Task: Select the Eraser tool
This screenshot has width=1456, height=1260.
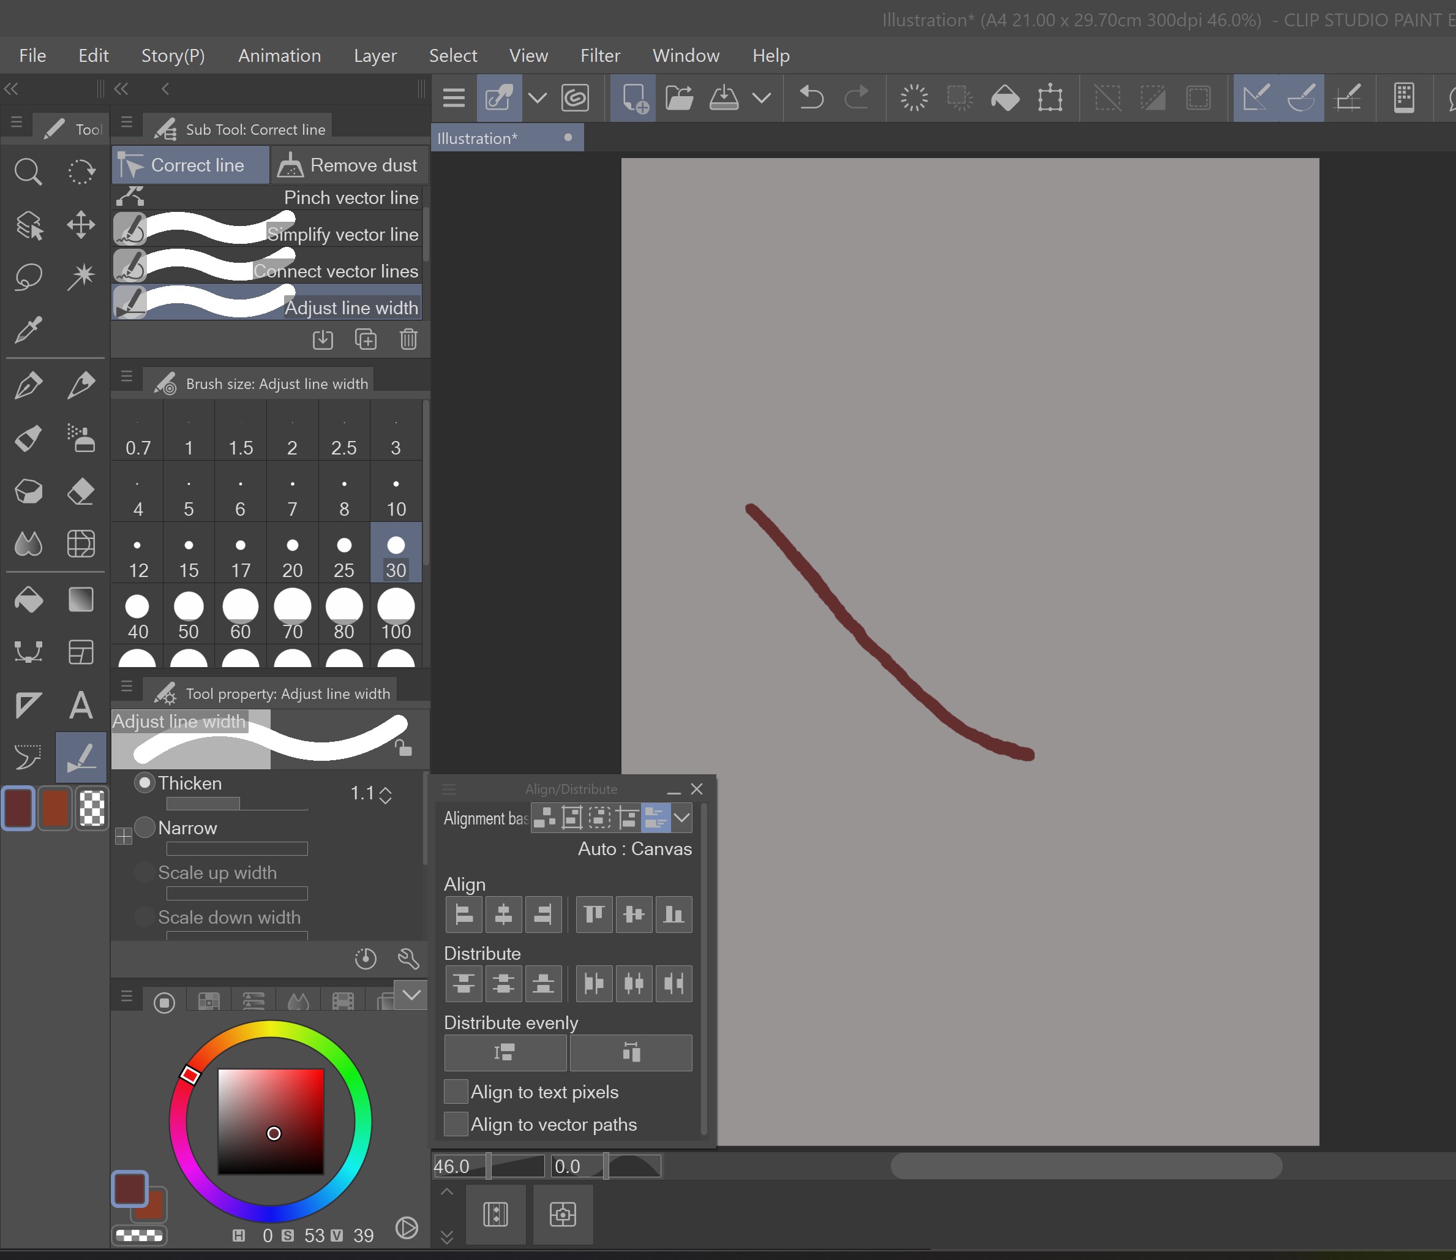Action: [81, 491]
